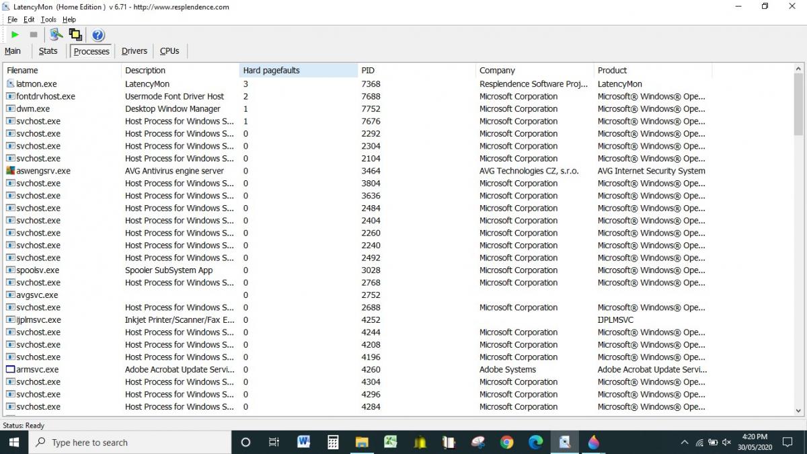Click the icon beside ijplmsvc.exe
The height and width of the screenshot is (454, 807).
[10, 320]
